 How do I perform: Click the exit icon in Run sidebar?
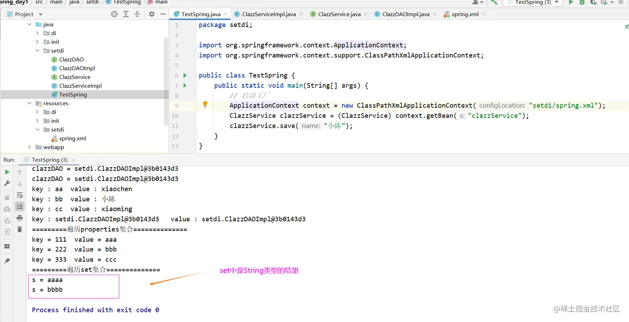pyautogui.click(x=7, y=232)
